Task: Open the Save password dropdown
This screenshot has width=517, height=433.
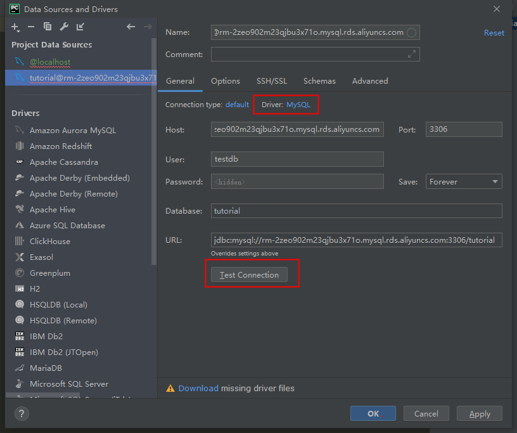Action: [464, 181]
